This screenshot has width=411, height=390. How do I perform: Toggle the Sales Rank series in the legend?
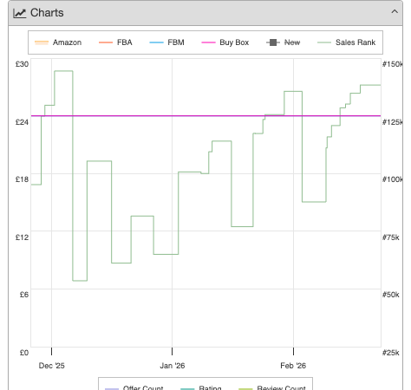click(347, 42)
